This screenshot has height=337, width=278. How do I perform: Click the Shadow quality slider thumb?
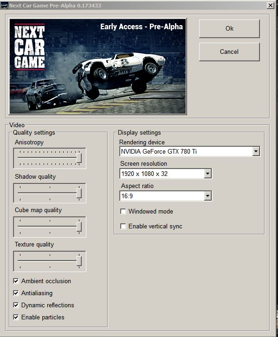coord(79,193)
